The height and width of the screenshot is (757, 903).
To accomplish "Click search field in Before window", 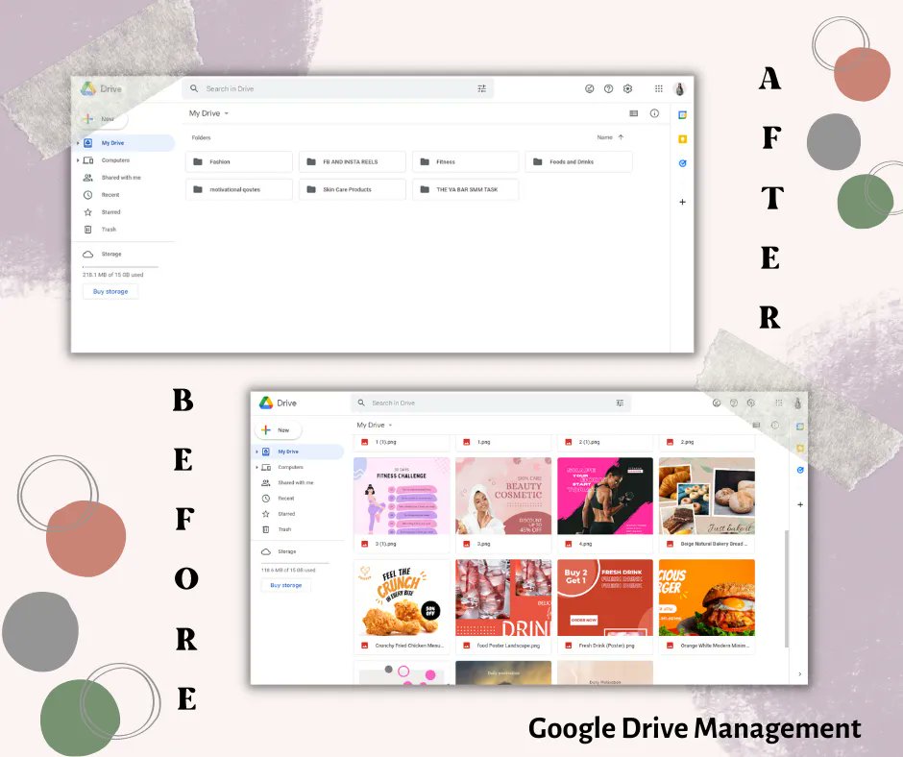I will pos(491,403).
